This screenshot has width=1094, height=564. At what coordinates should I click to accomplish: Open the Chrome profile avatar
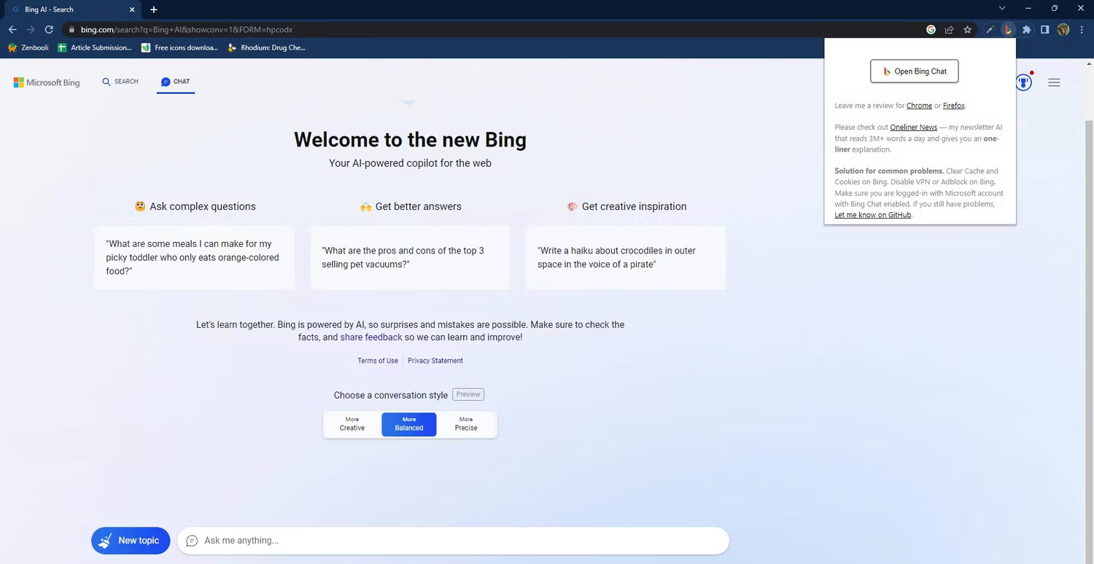pyautogui.click(x=1063, y=30)
